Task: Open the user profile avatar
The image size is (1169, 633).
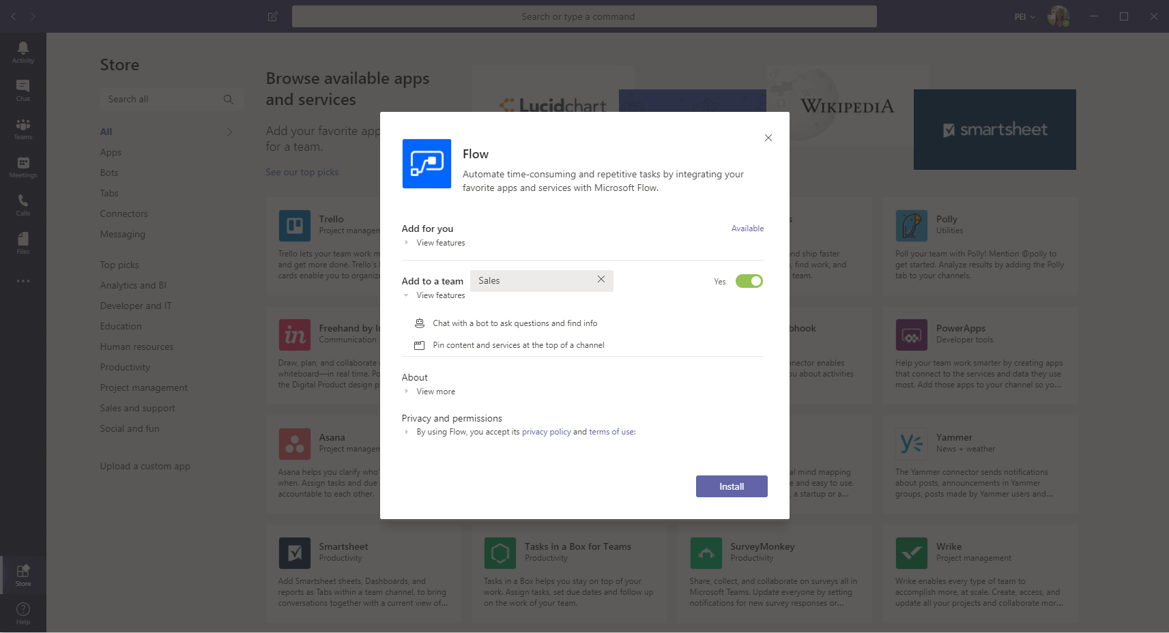Action: click(x=1058, y=16)
